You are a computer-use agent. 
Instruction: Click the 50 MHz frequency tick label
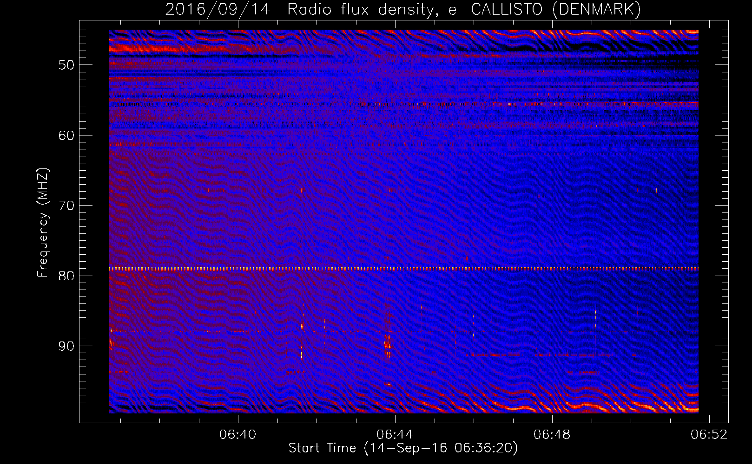coord(66,65)
